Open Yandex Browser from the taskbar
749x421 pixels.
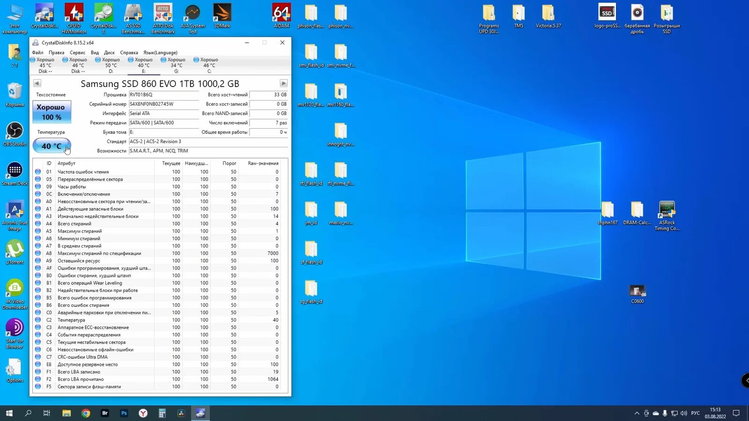143,413
